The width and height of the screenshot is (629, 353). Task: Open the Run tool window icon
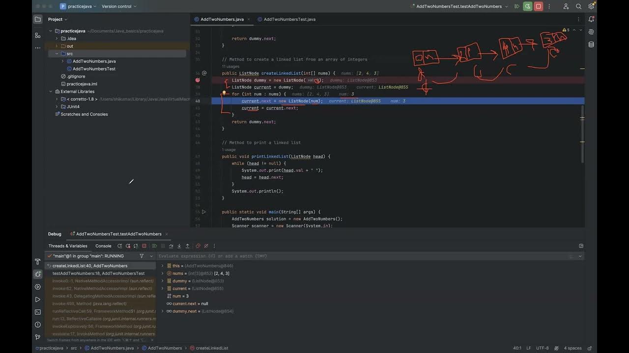tap(38, 300)
